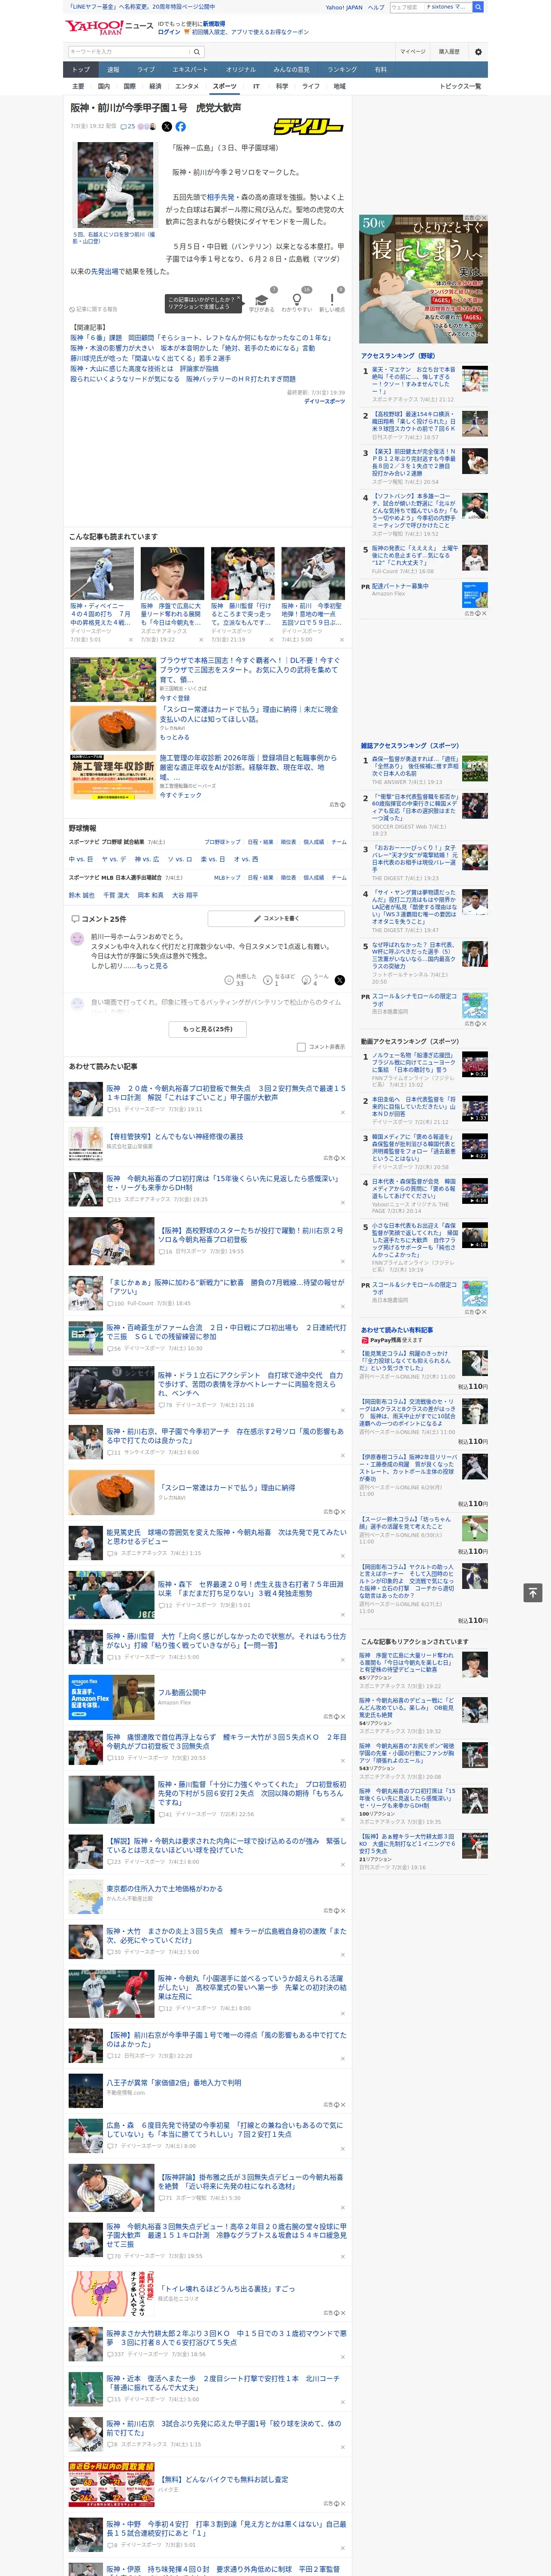Viewport: 551px width, 2576px height.
Task: Open the プロ野球トップ link
Action: coord(222,842)
